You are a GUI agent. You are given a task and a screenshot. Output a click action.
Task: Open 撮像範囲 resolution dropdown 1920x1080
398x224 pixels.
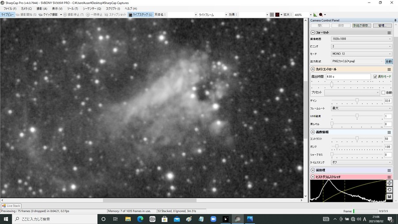click(361, 39)
